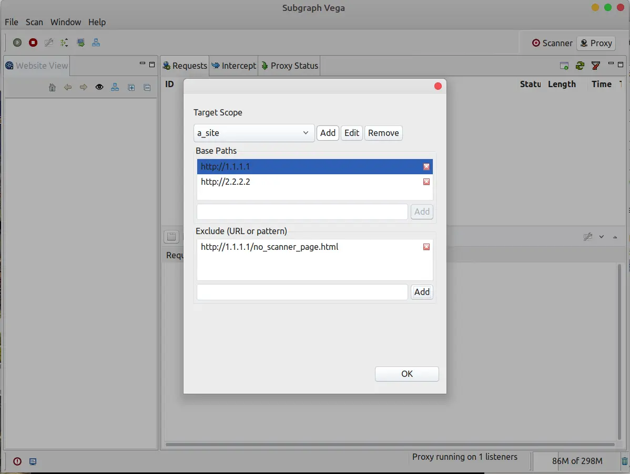Select the Requests tab
This screenshot has height=474, width=630.
pos(185,66)
